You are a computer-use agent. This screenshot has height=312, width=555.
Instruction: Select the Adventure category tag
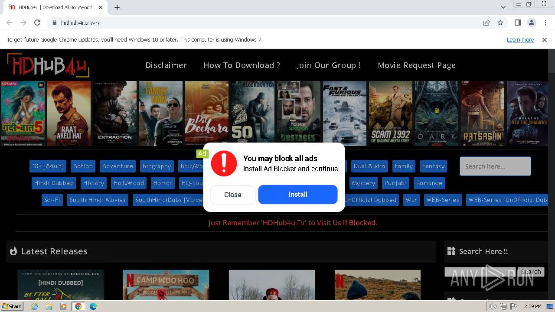(118, 166)
